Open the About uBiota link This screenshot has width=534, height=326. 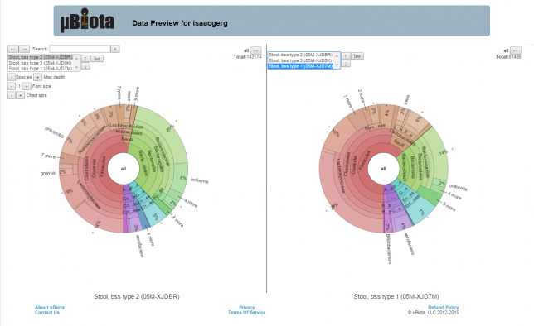click(50, 307)
